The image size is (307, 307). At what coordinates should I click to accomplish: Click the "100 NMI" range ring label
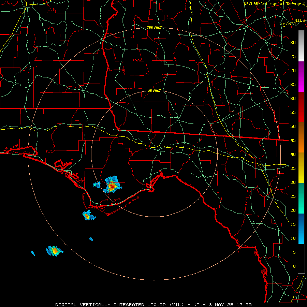154,27
